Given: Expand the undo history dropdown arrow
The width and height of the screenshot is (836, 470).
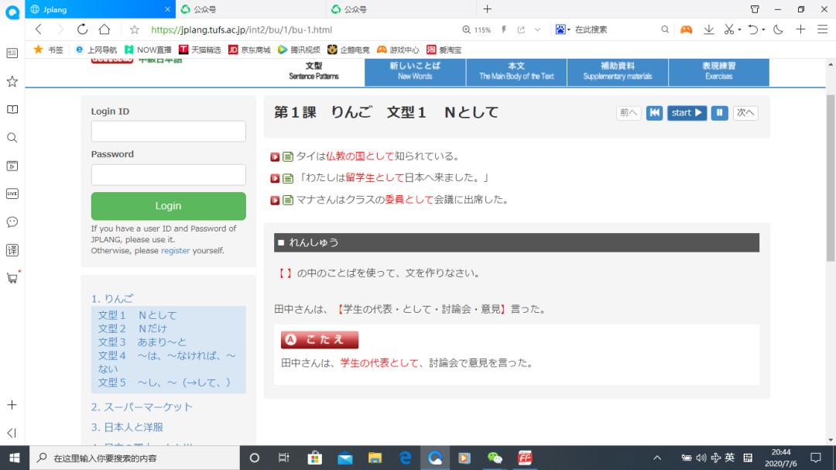Looking at the screenshot, I should click(x=763, y=28).
